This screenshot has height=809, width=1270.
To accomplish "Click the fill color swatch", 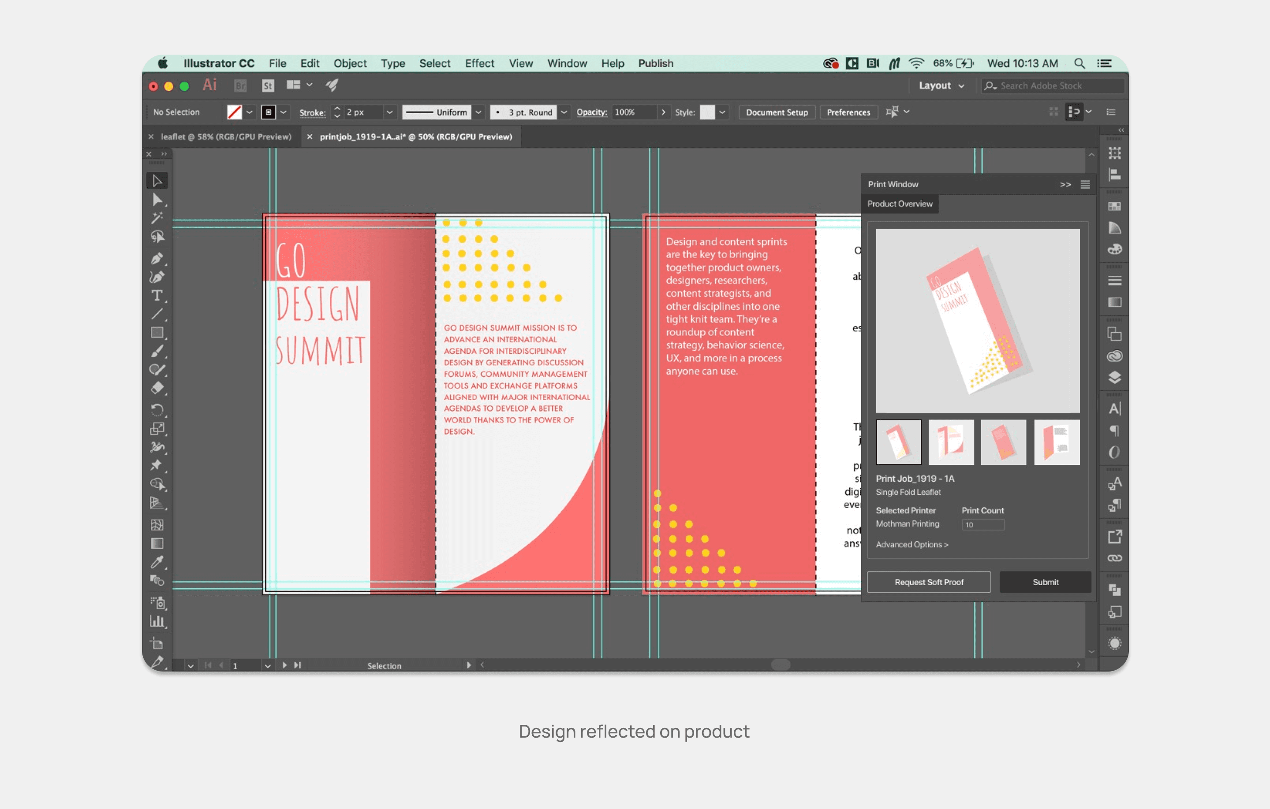I will click(x=235, y=112).
